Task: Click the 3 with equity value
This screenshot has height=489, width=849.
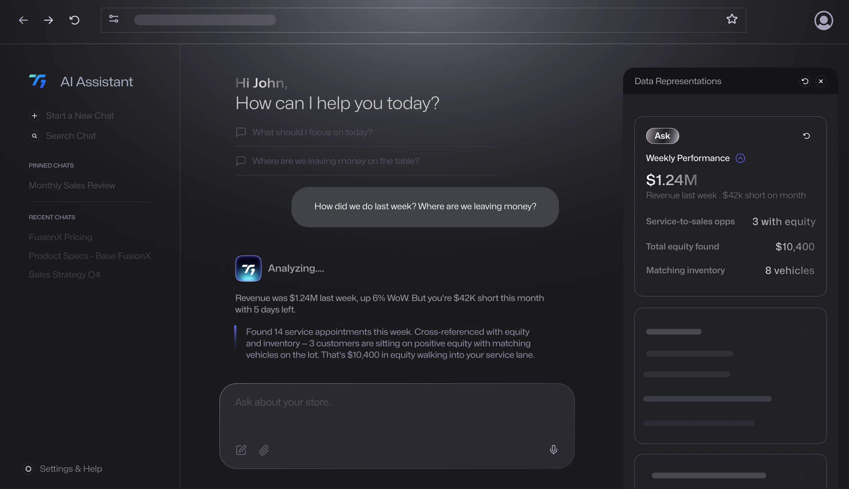Action: pos(784,221)
